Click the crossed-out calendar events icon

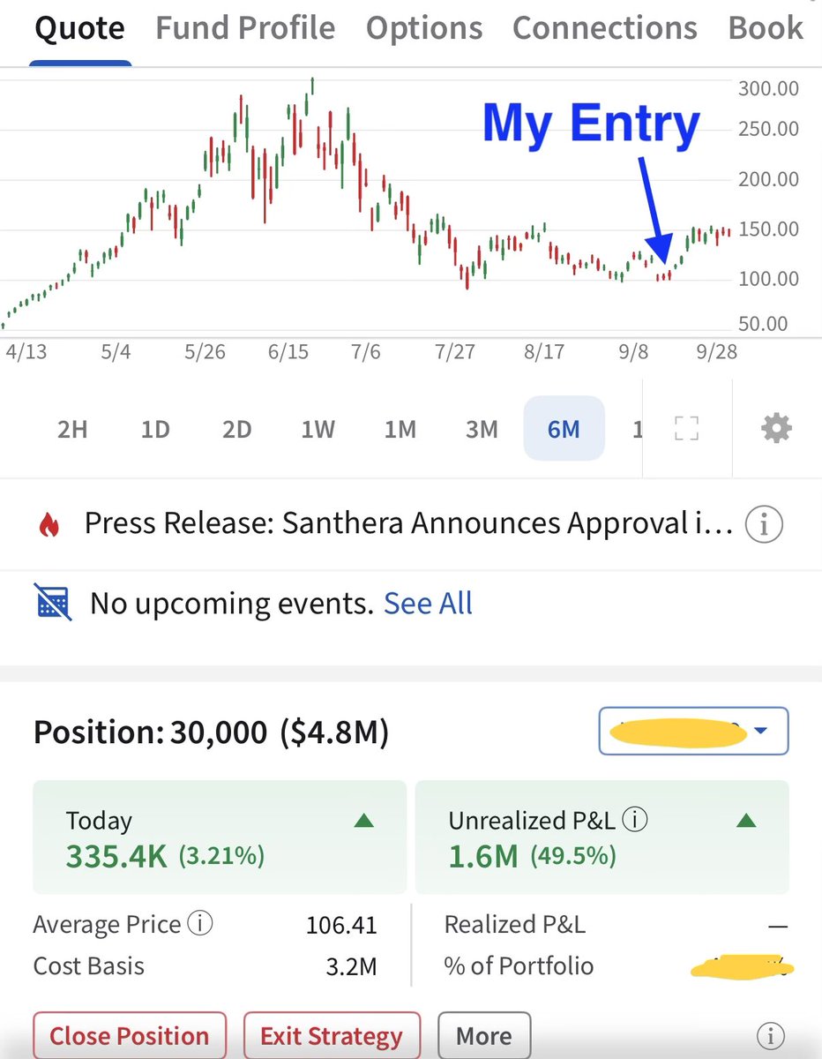click(52, 603)
